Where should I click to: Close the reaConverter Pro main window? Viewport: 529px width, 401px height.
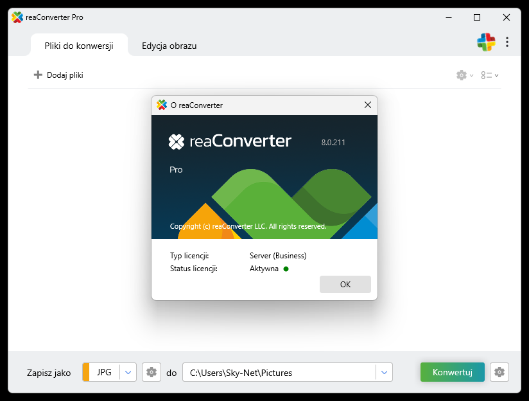[507, 17]
